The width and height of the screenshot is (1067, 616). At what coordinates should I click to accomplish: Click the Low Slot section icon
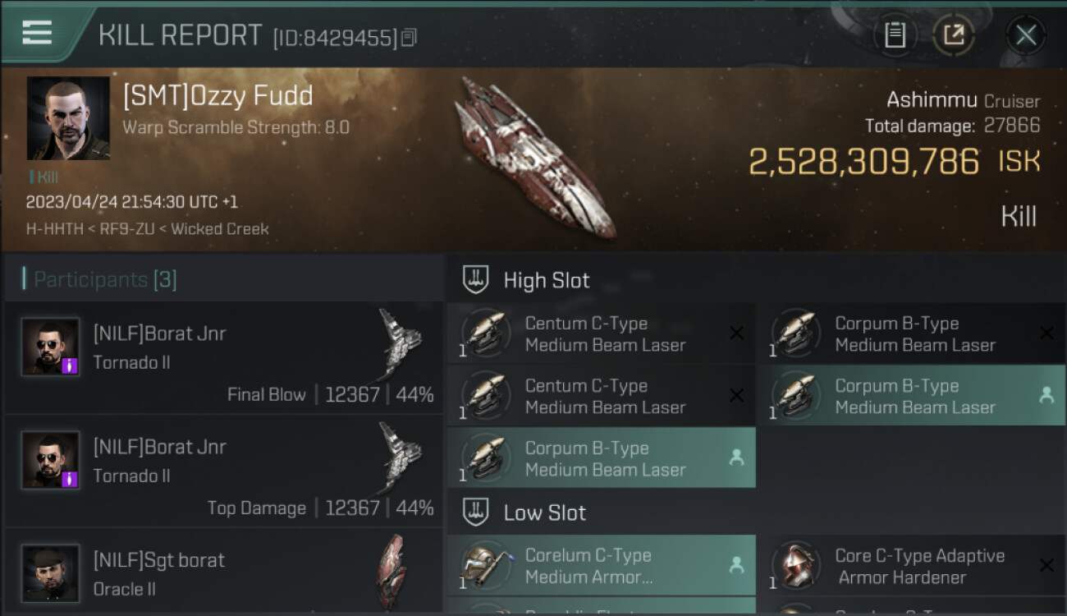pyautogui.click(x=476, y=513)
